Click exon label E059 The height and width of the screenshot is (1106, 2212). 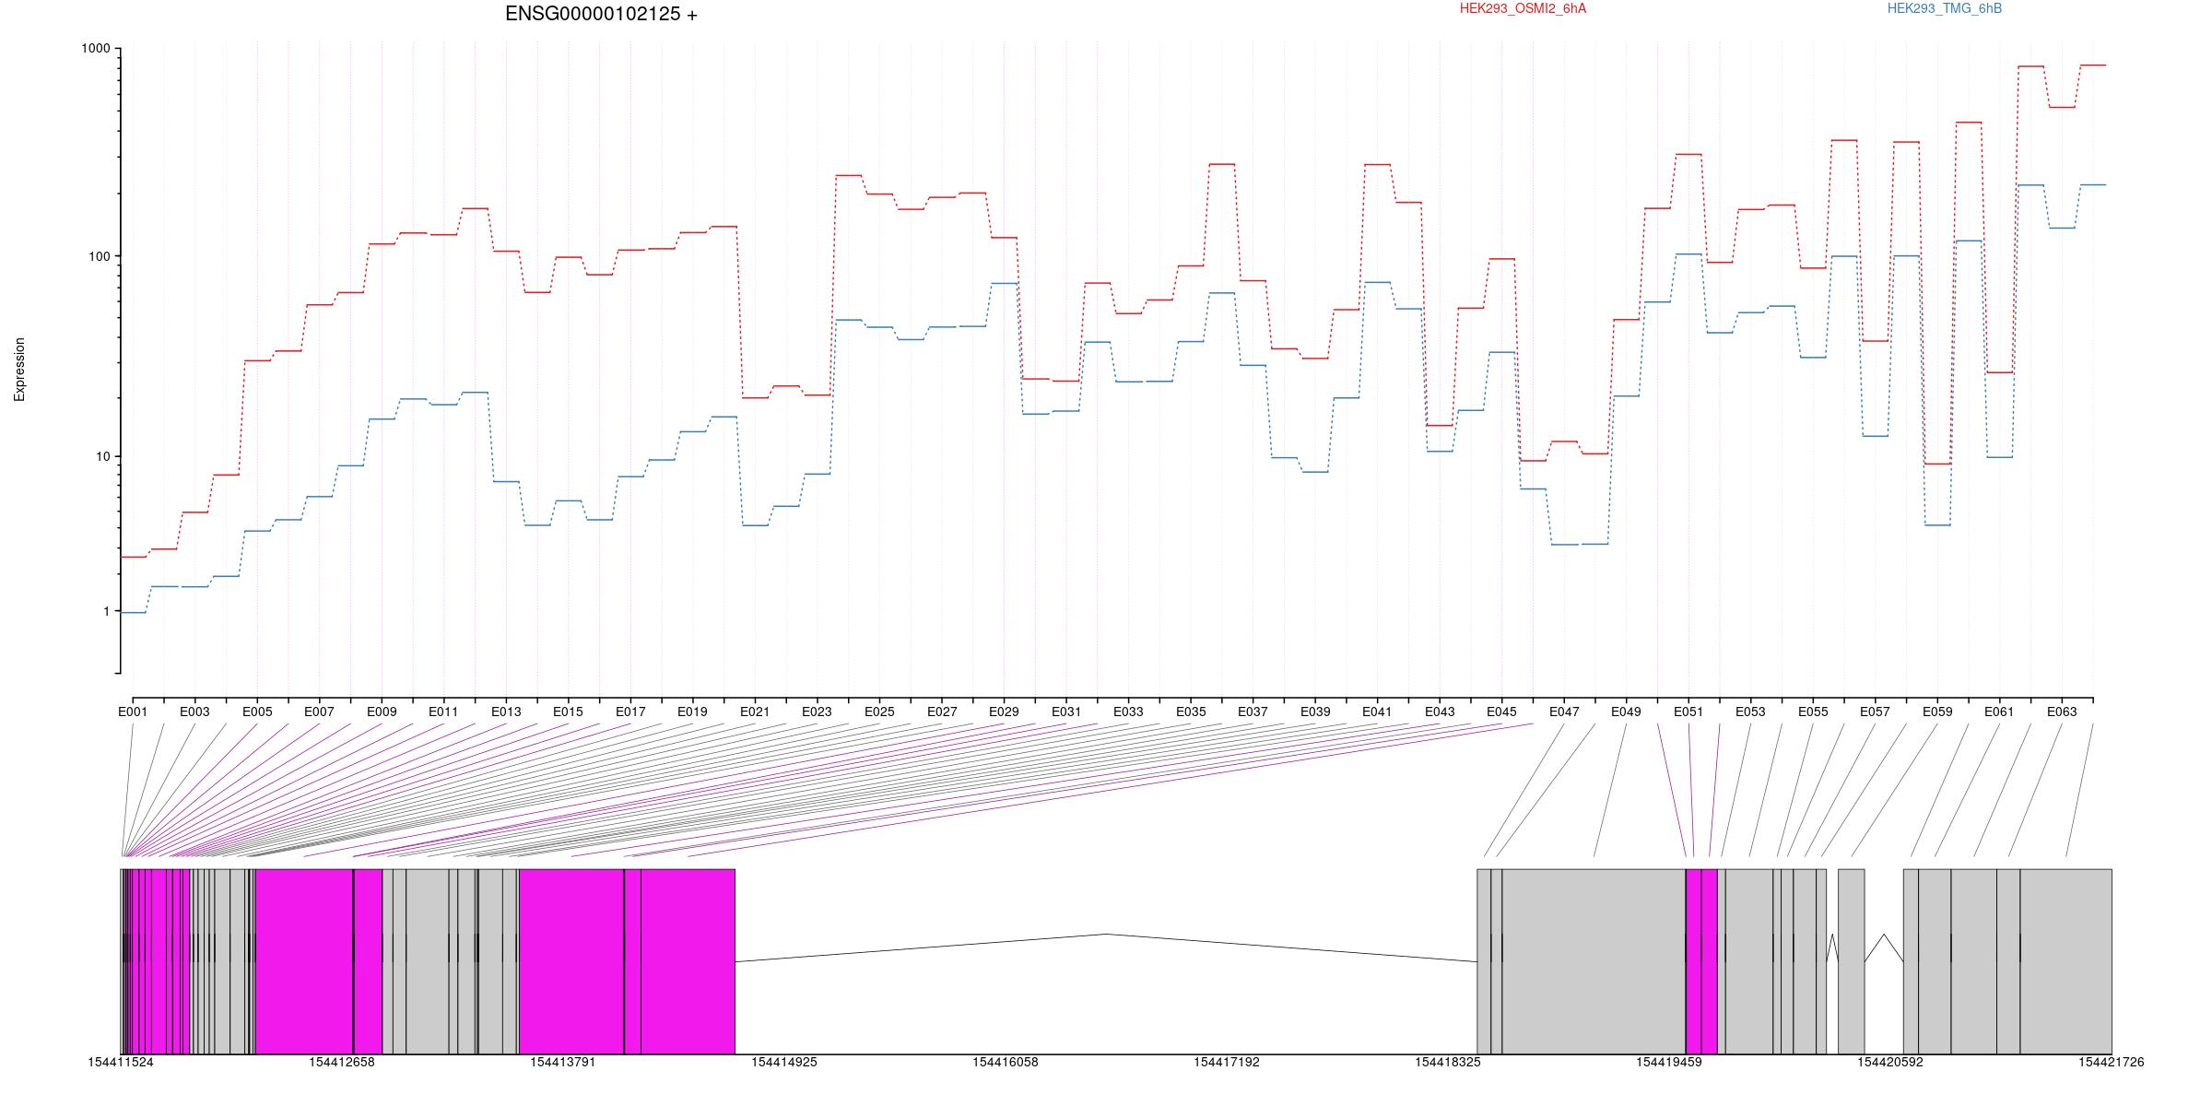(1937, 712)
